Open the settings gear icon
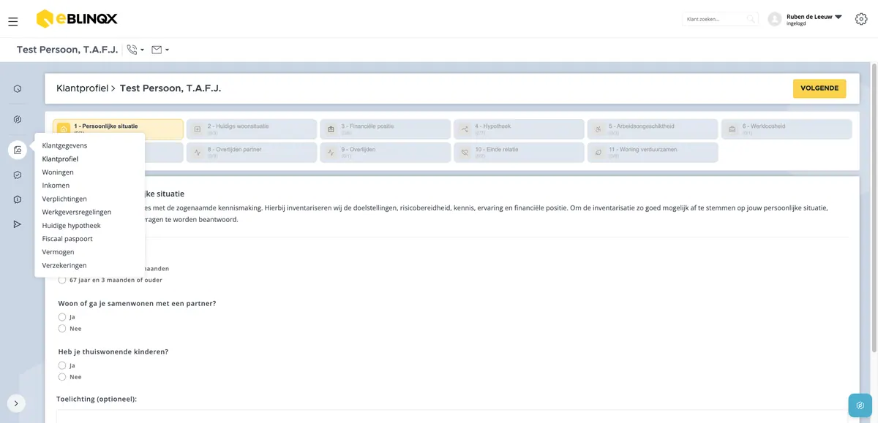The image size is (878, 423). click(861, 19)
